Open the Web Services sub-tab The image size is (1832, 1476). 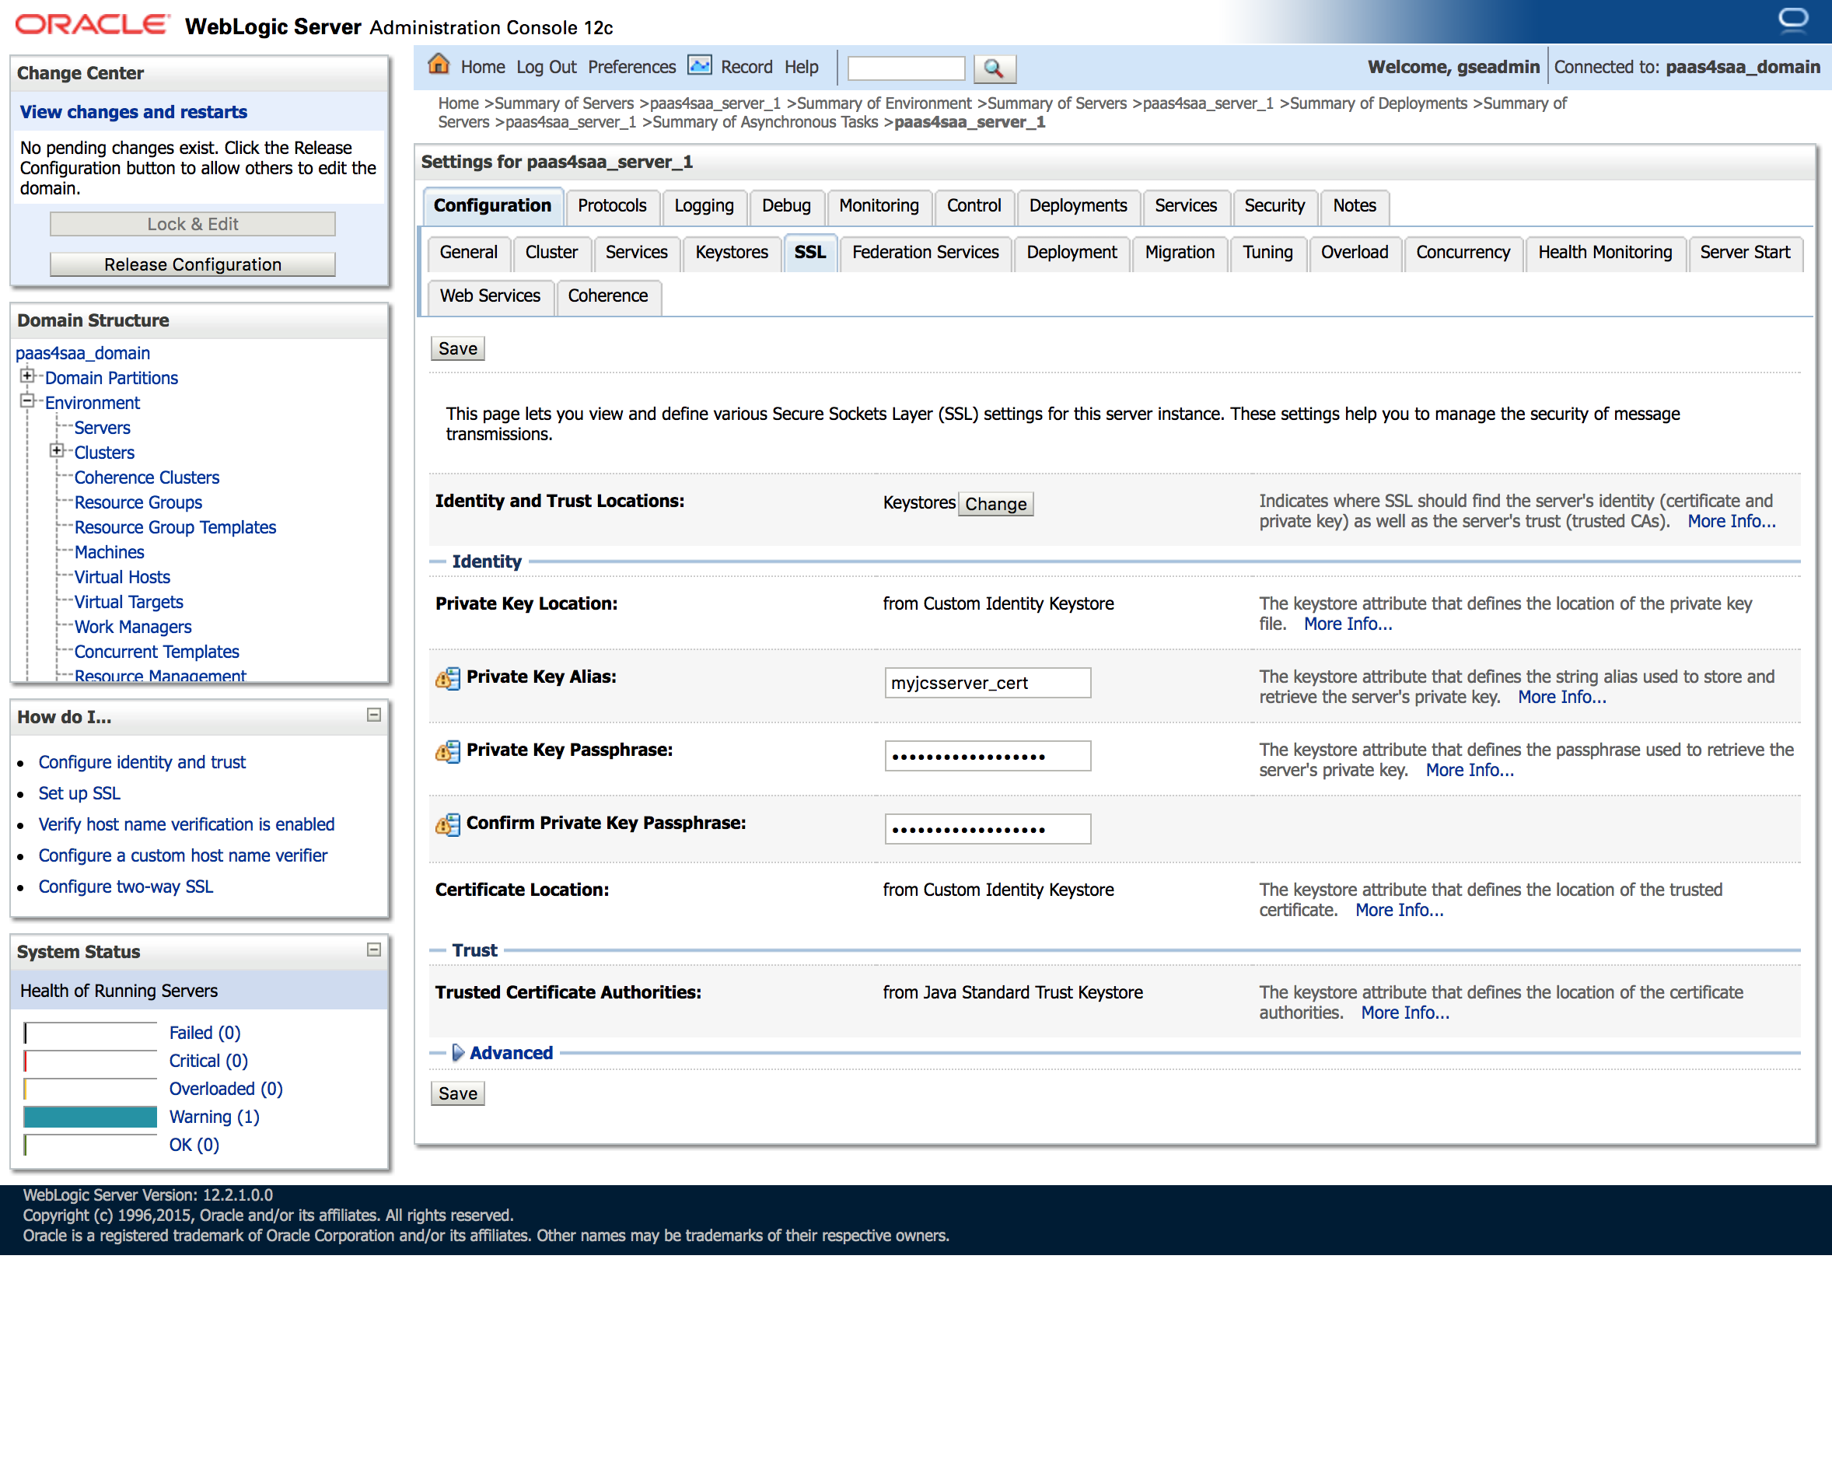tap(490, 296)
